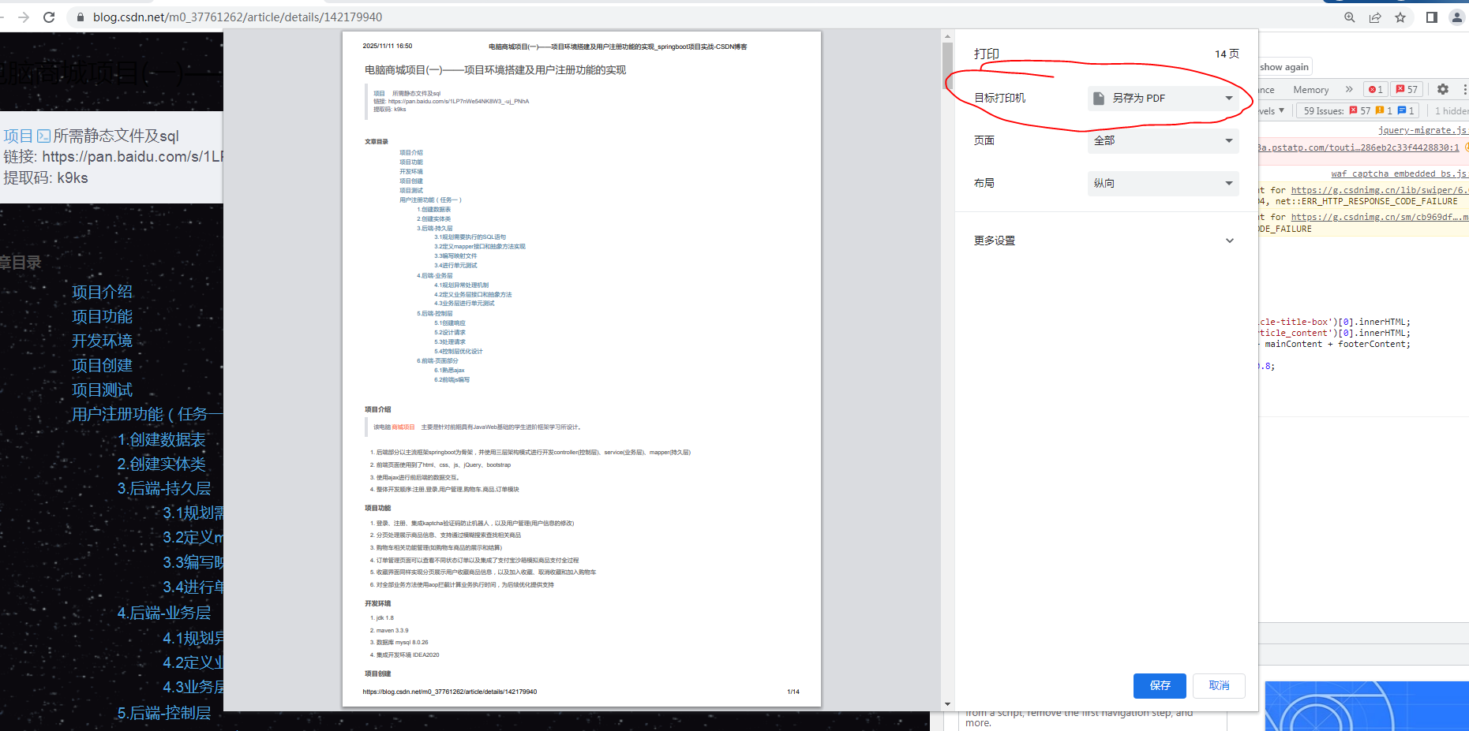
Task: Open the g.csdnimg.cn/lib/swiper link
Action: coord(1379,190)
